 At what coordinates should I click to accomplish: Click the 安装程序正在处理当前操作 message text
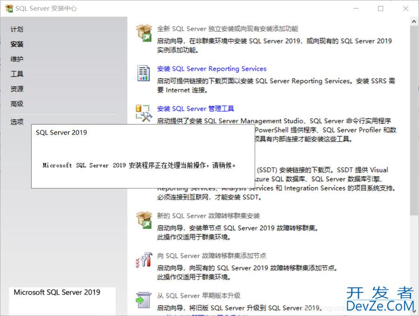(139, 165)
